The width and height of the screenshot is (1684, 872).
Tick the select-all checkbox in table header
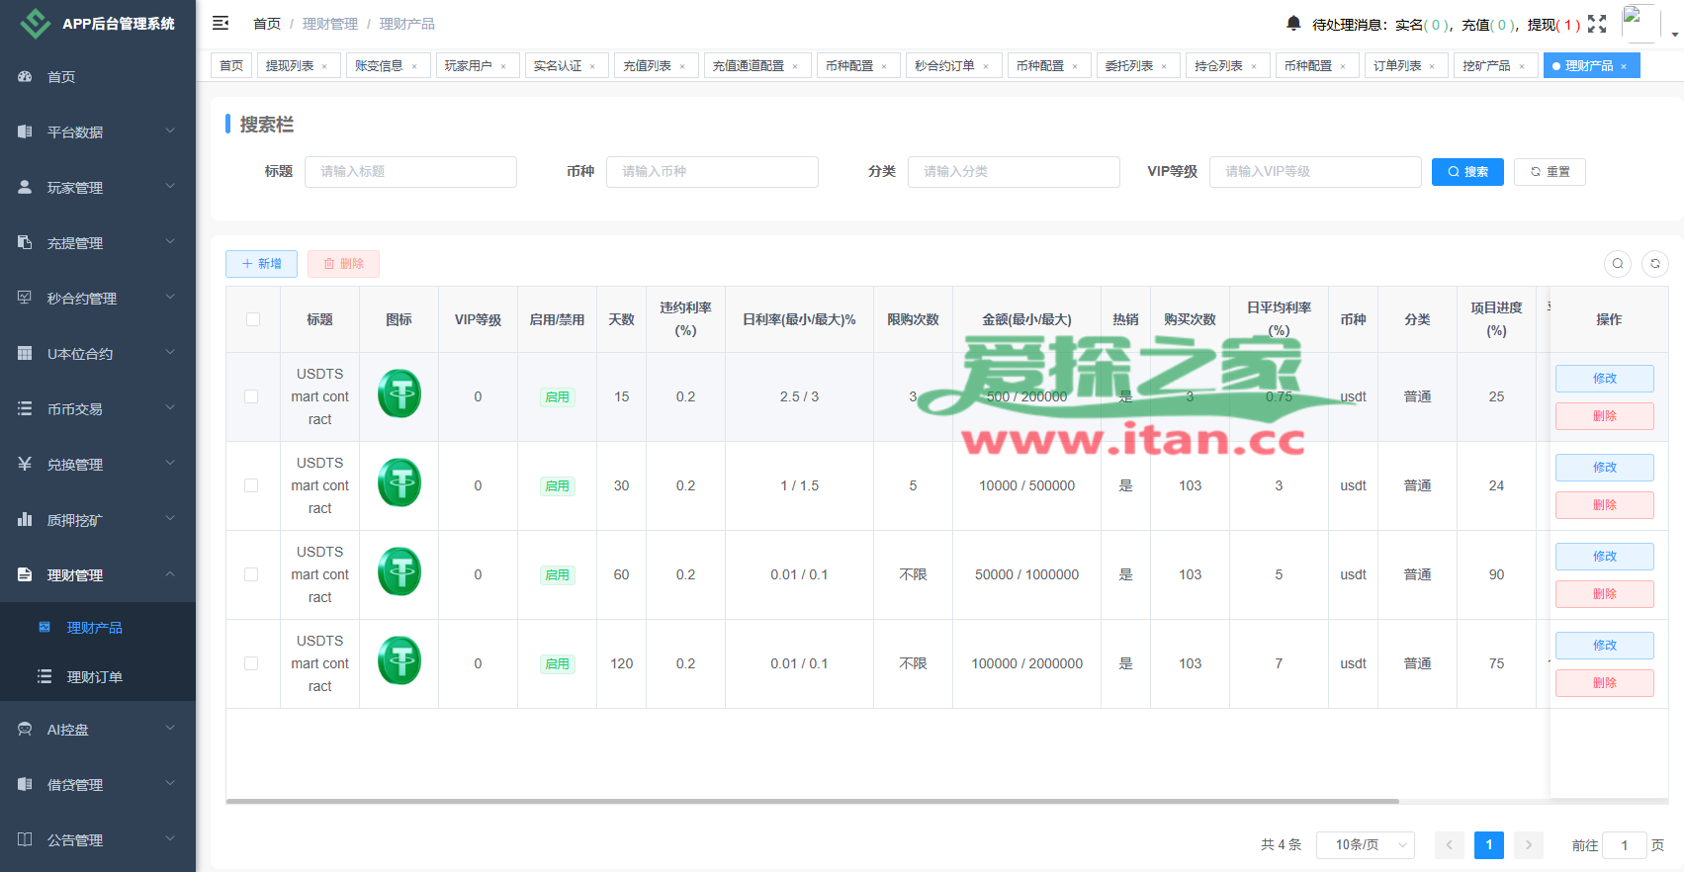tap(253, 319)
